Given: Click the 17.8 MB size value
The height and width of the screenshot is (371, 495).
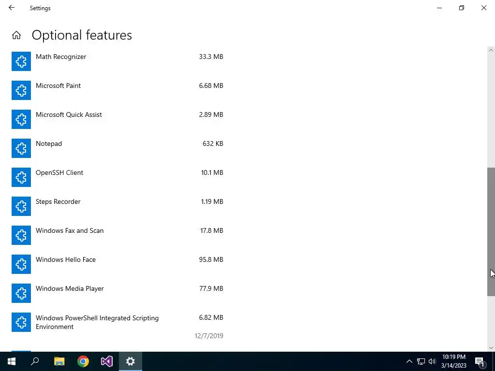Looking at the screenshot, I should 212,231.
